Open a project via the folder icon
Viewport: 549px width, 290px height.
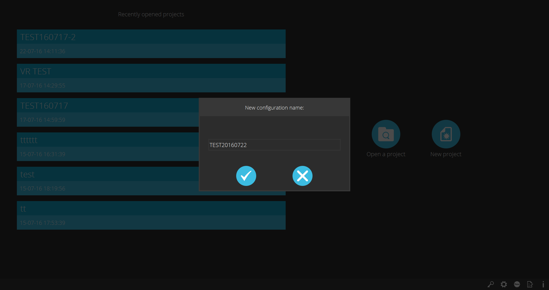(x=386, y=134)
